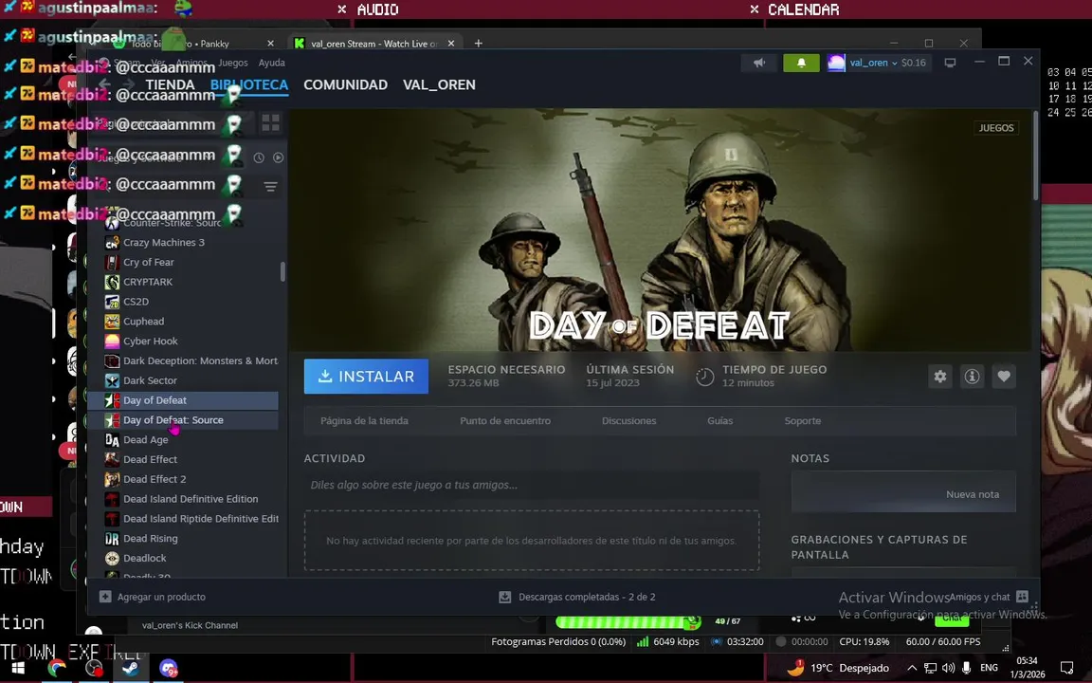This screenshot has width=1092, height=683.
Task: Click the Deadlock game icon
Action: point(112,558)
